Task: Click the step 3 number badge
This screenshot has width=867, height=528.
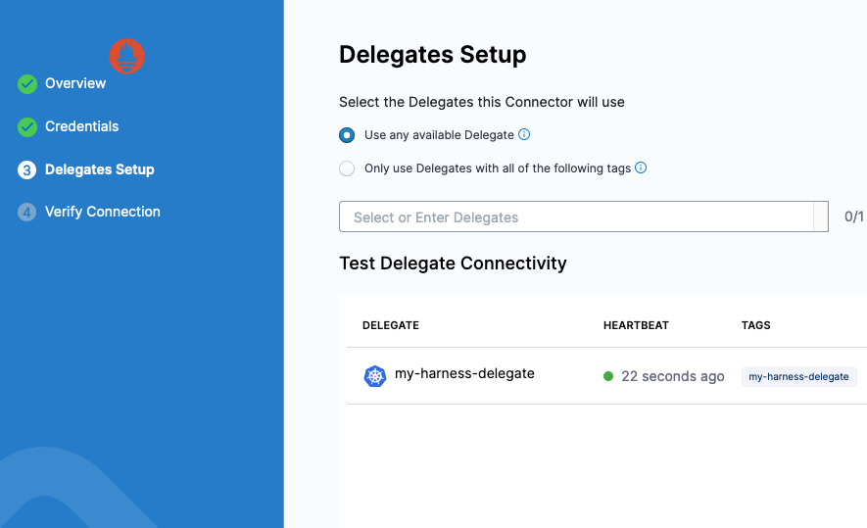Action: click(x=27, y=170)
